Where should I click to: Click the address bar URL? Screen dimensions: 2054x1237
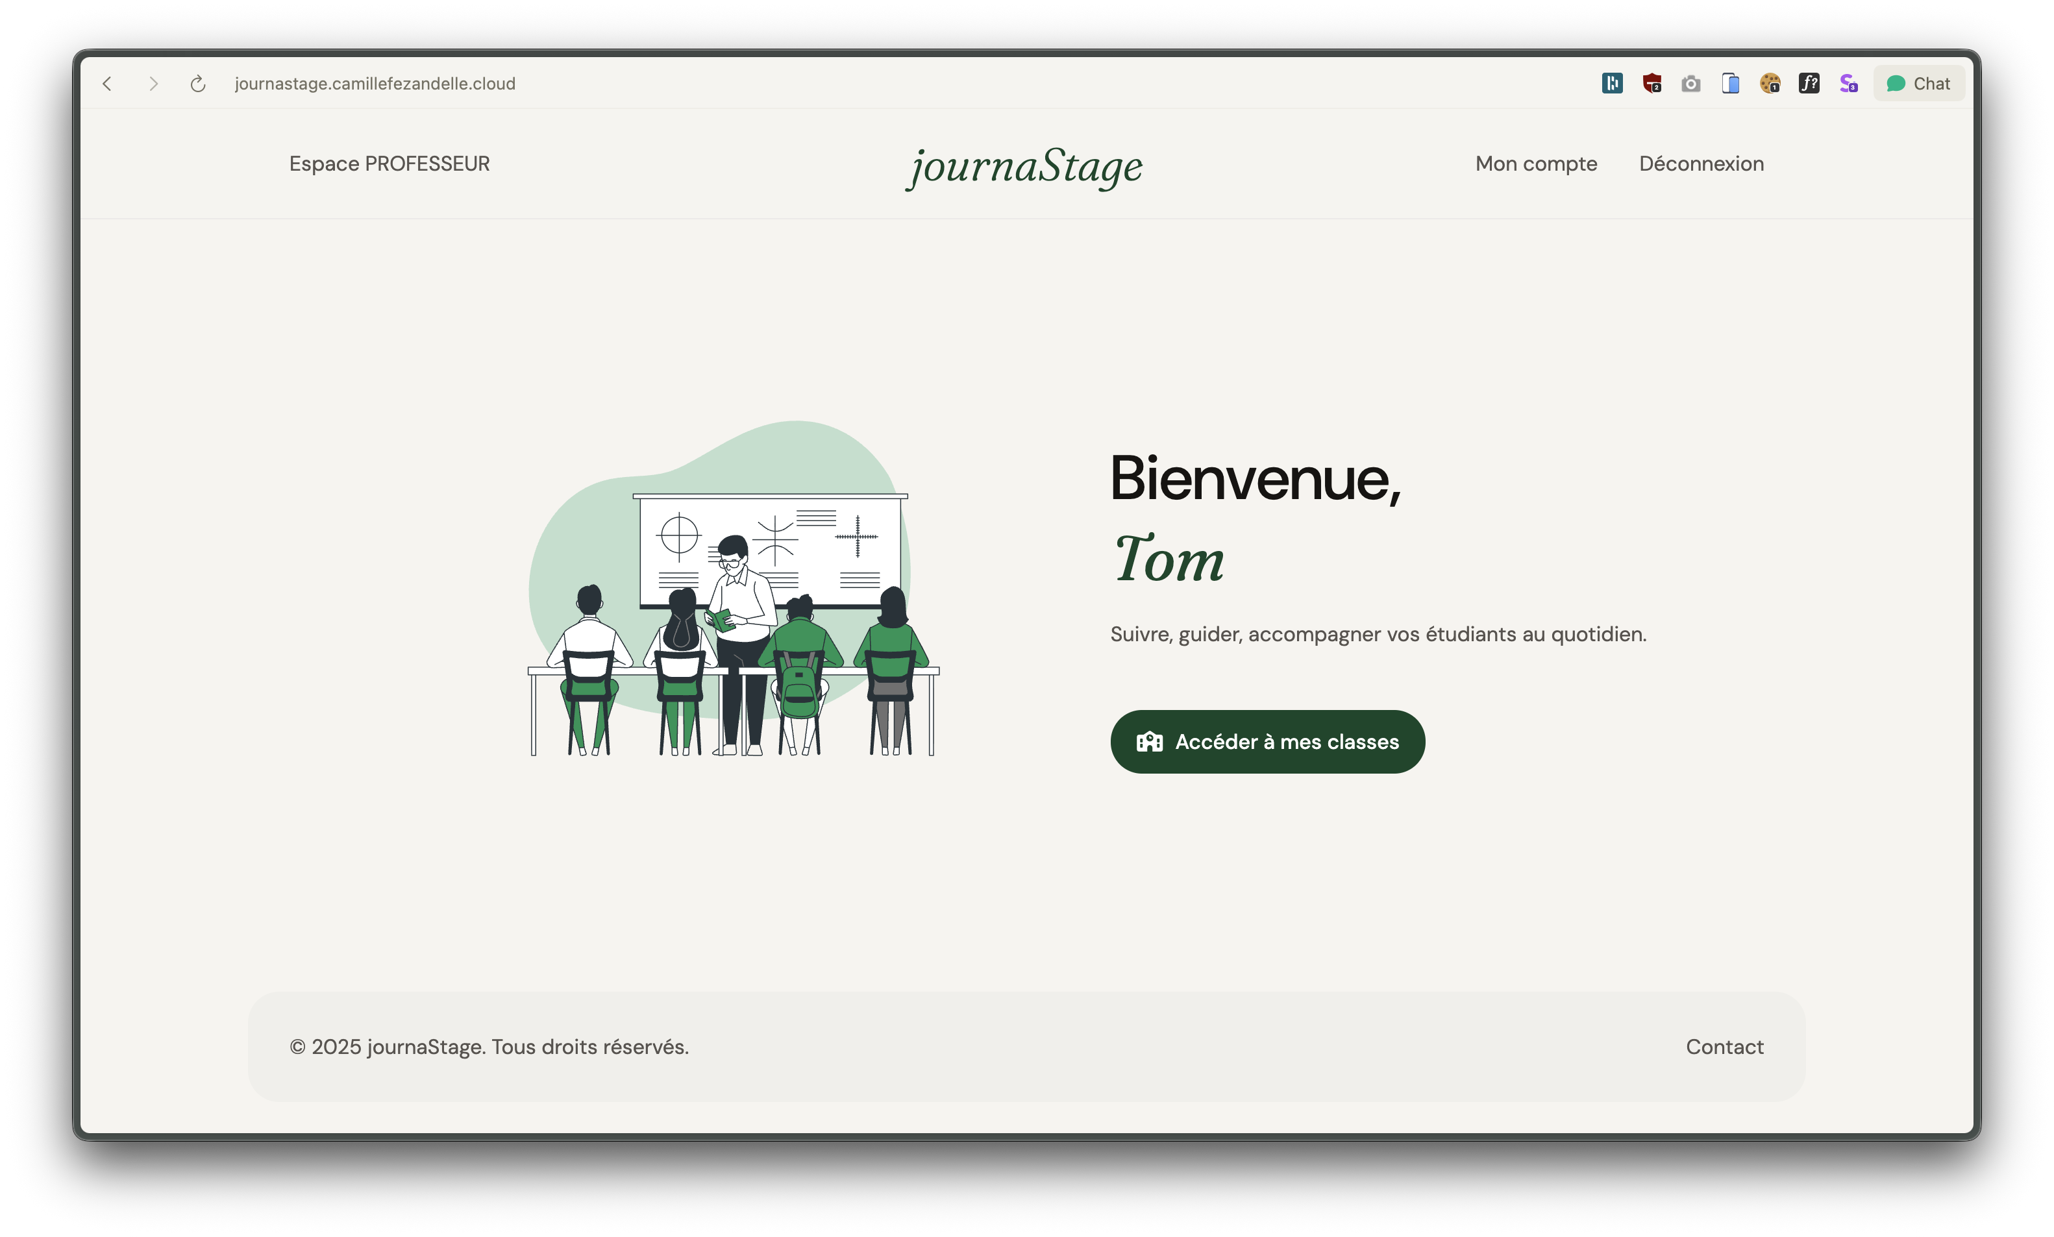pos(375,83)
